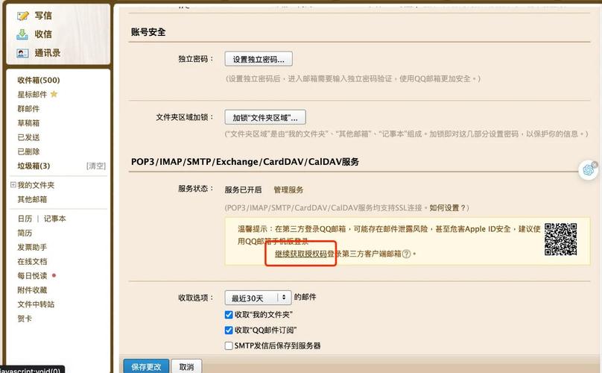This screenshot has height=373, width=602.
Task: Click the QR code image in the tip box
Action: coord(560,239)
